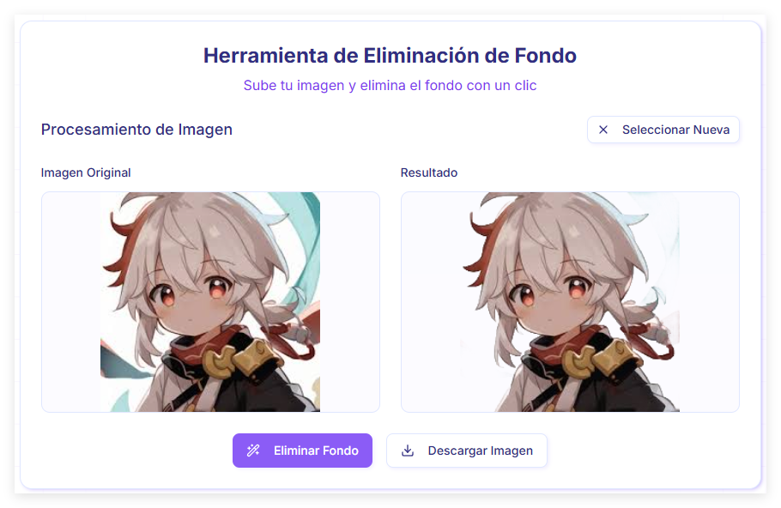Click the download arrow icon
The height and width of the screenshot is (508, 781).
(408, 451)
